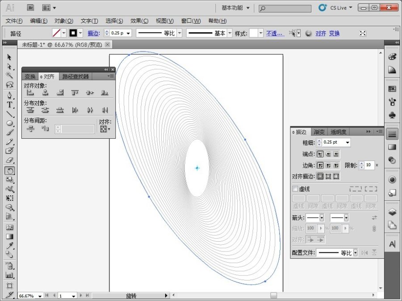Viewport: 402px width, 301px height.
Task: Close the 未标题-1 document tab
Action: (x=107, y=45)
